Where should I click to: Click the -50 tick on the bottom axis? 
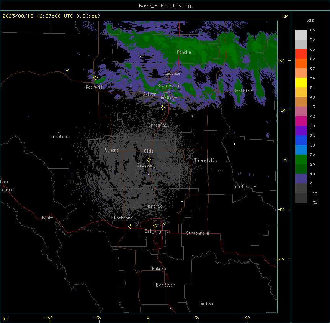click(98, 318)
